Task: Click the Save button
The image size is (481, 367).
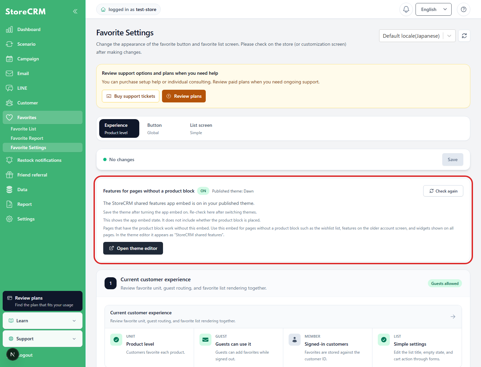Action: [453, 159]
